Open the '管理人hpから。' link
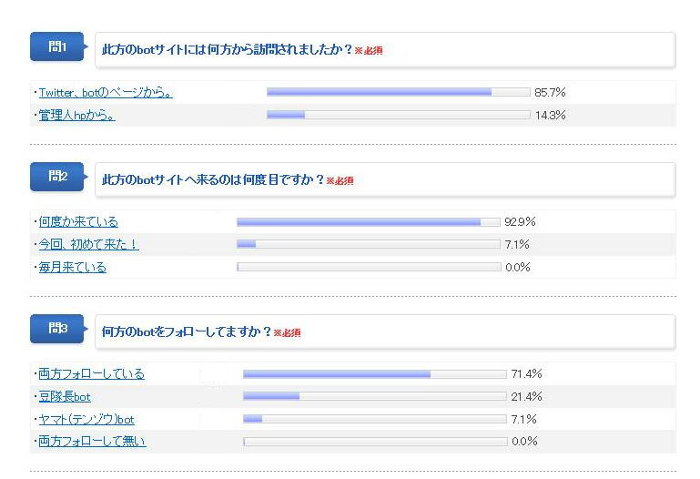Image resolution: width=700 pixels, height=479 pixels. pos(76,115)
